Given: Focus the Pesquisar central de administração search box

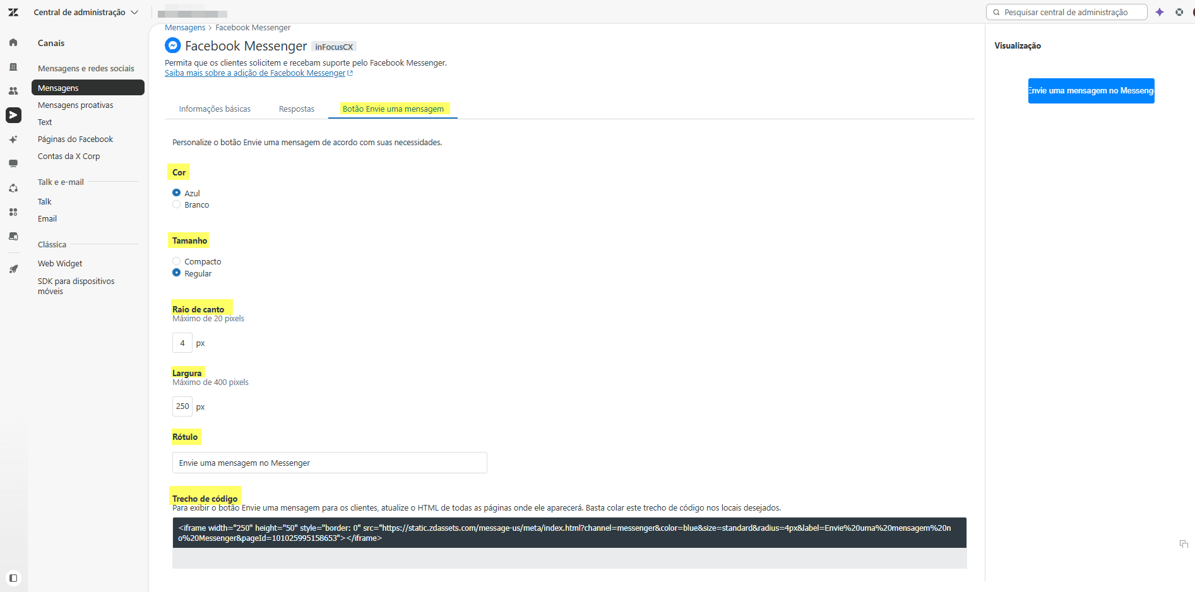Looking at the screenshot, I should pyautogui.click(x=1066, y=12).
